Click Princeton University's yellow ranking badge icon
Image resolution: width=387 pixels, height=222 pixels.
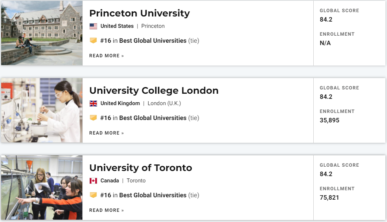(93, 40)
